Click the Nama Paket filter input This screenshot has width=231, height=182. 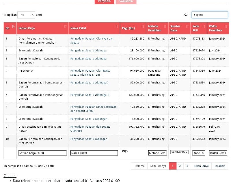point(94,153)
